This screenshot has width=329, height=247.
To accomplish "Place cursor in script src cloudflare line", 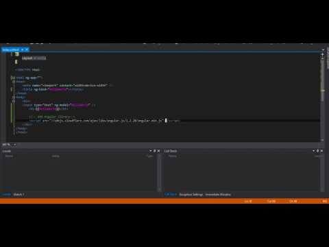I will (x=104, y=121).
